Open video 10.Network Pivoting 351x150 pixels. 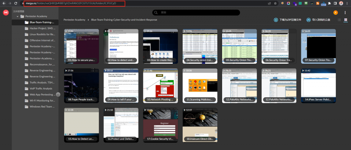coord(160,86)
